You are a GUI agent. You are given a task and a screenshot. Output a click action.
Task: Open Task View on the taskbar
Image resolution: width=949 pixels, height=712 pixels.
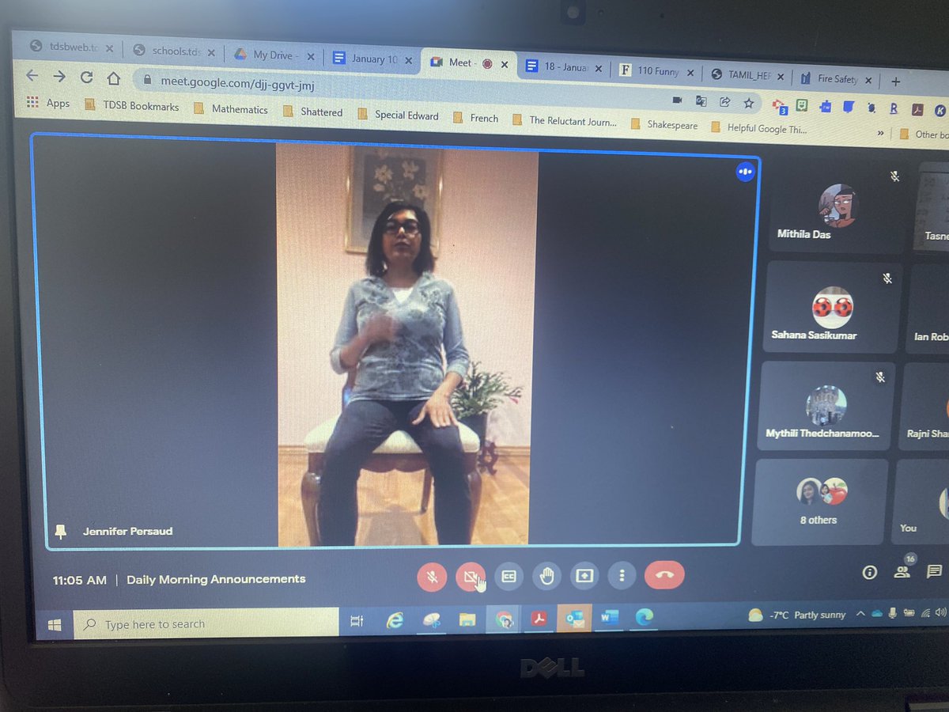[357, 622]
